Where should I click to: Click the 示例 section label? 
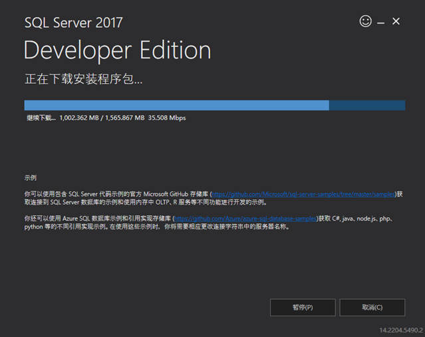(31, 178)
